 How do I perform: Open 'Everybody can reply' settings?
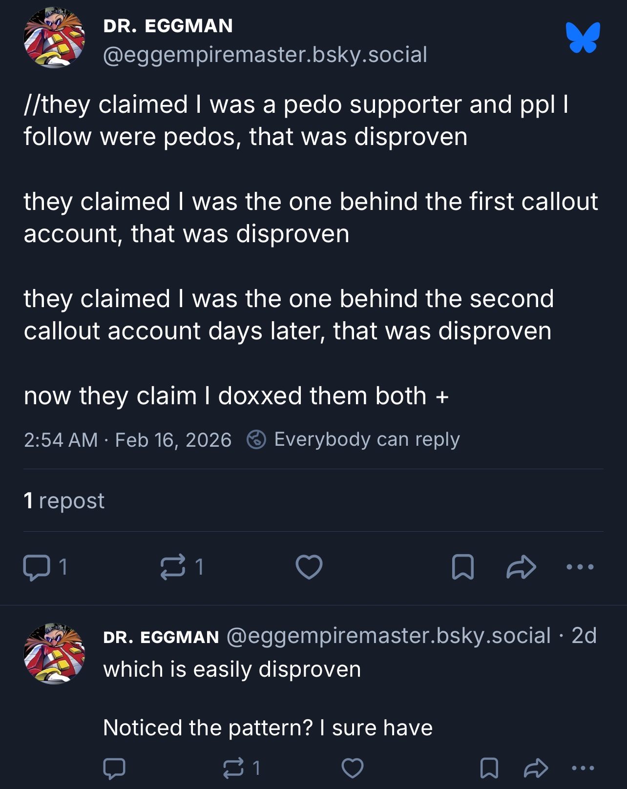tap(354, 439)
